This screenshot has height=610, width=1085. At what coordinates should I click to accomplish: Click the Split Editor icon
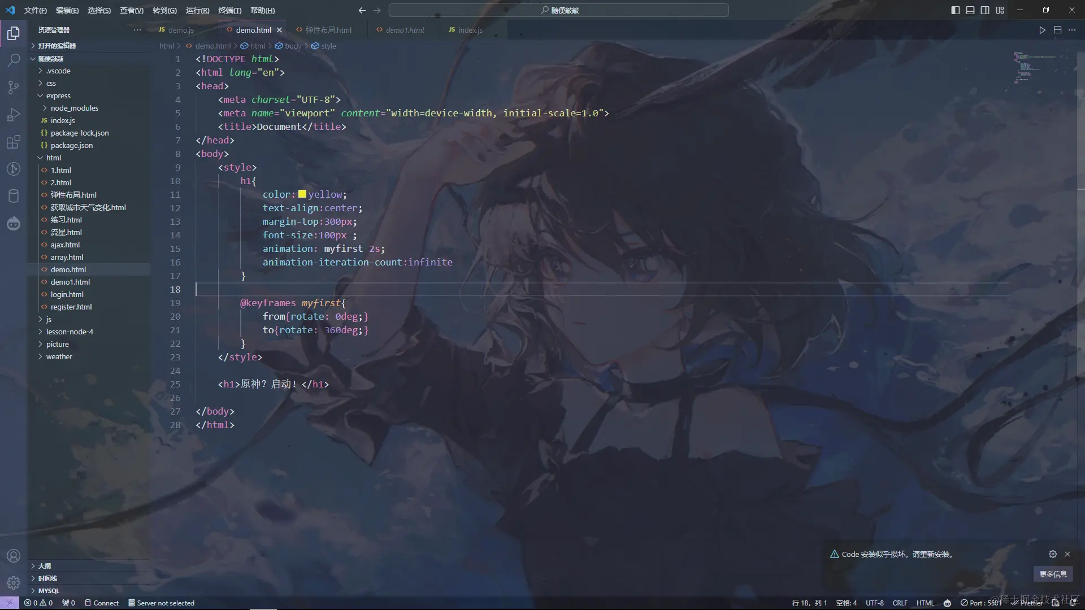[1057, 30]
